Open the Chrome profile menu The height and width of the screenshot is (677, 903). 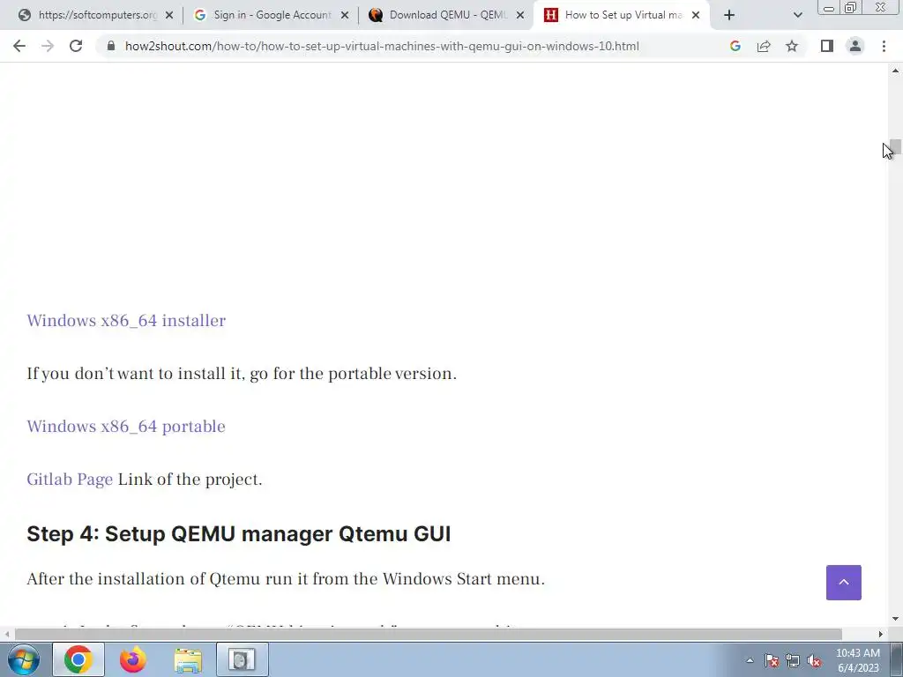tap(855, 46)
